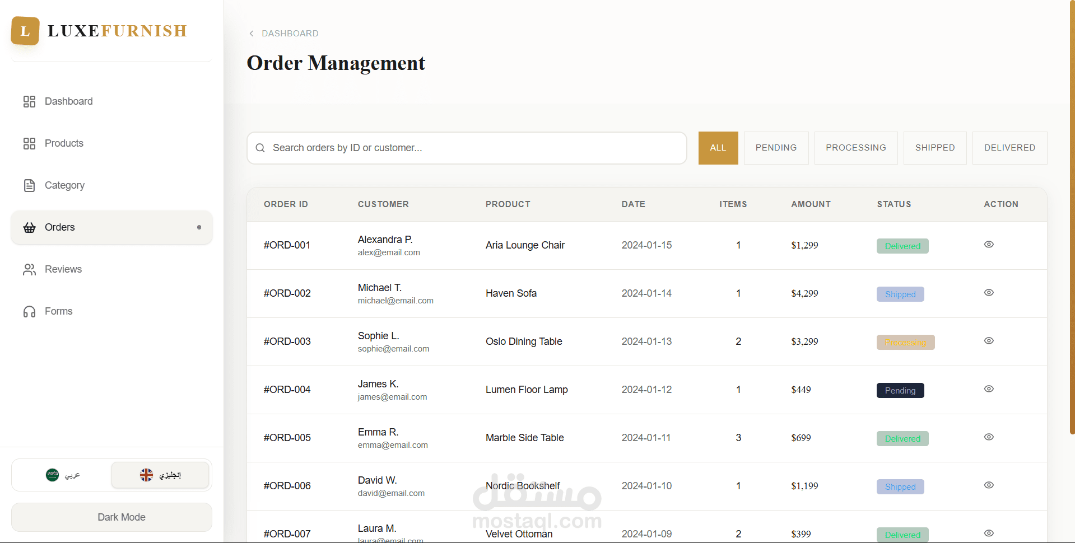
Task: Click product Marble Side Table
Action: pos(525,438)
